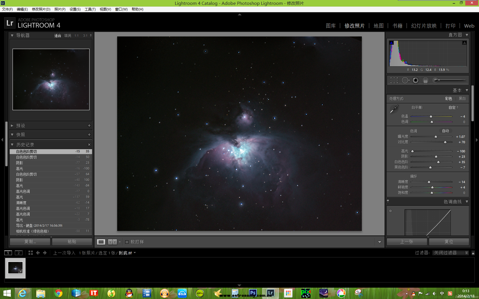Toggle filter lock switch at filmstrip right
Viewport: 479px width, 299px height.
pyautogui.click(x=473, y=253)
